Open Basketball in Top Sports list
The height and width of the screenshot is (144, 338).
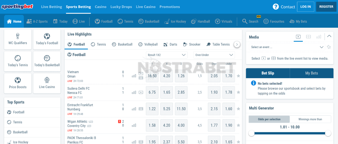point(32,132)
